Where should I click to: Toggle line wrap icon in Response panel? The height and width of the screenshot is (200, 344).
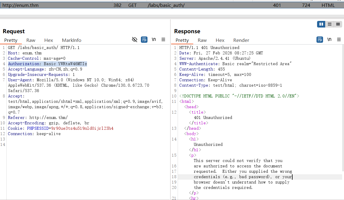320,39
